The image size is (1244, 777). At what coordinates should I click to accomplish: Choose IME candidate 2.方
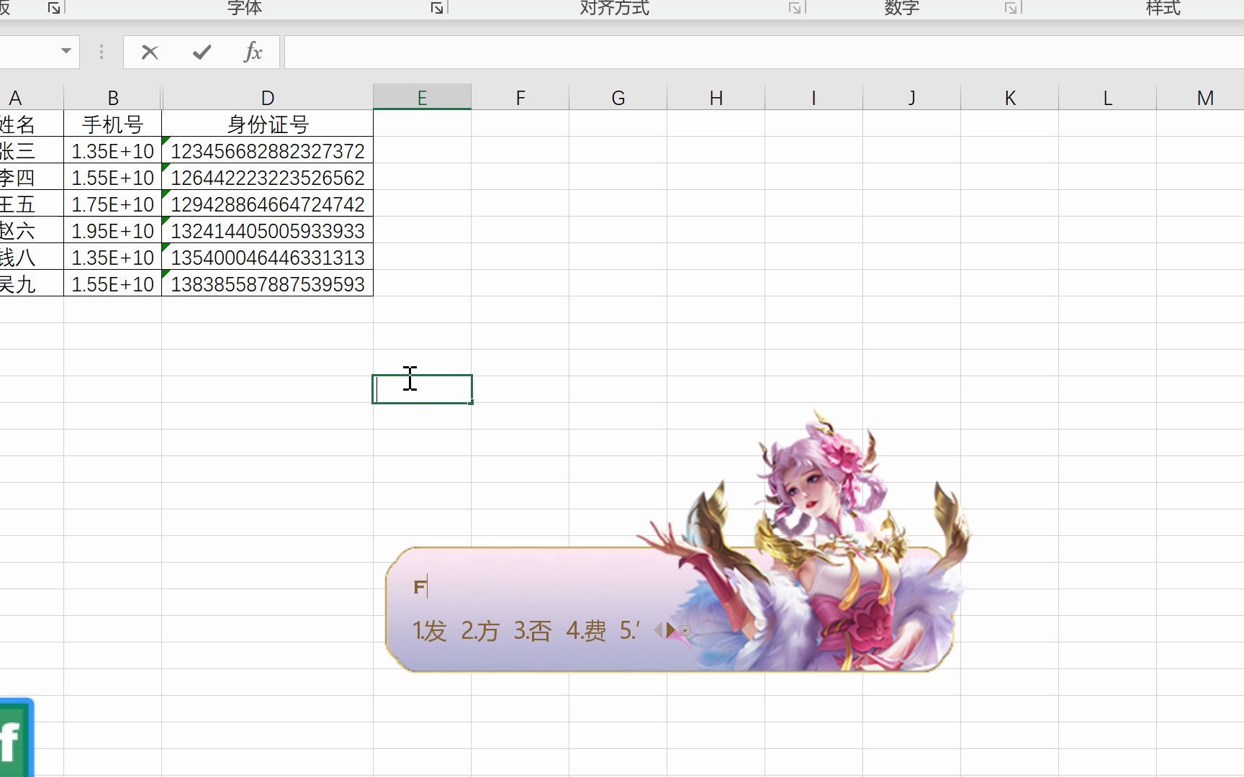click(x=480, y=631)
